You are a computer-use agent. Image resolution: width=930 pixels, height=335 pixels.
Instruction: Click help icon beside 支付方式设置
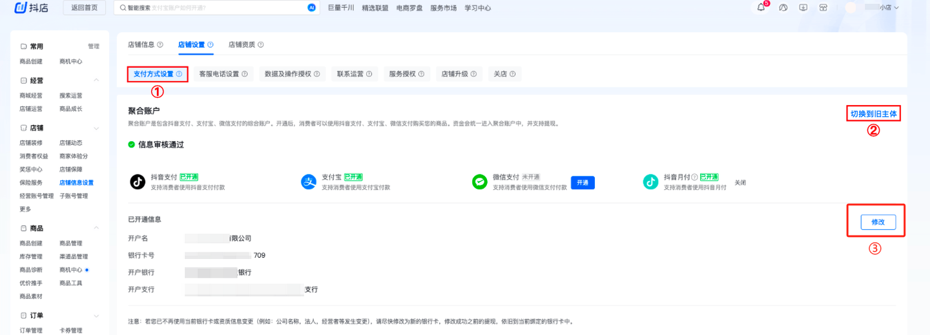(179, 74)
